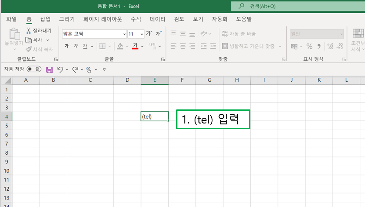Open the 파일 menu
Viewport: 365px width, 207px height.
click(11, 19)
